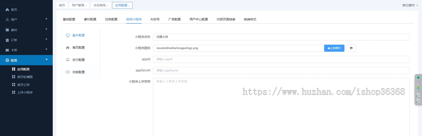Open the 素材配置 tab

click(90, 19)
